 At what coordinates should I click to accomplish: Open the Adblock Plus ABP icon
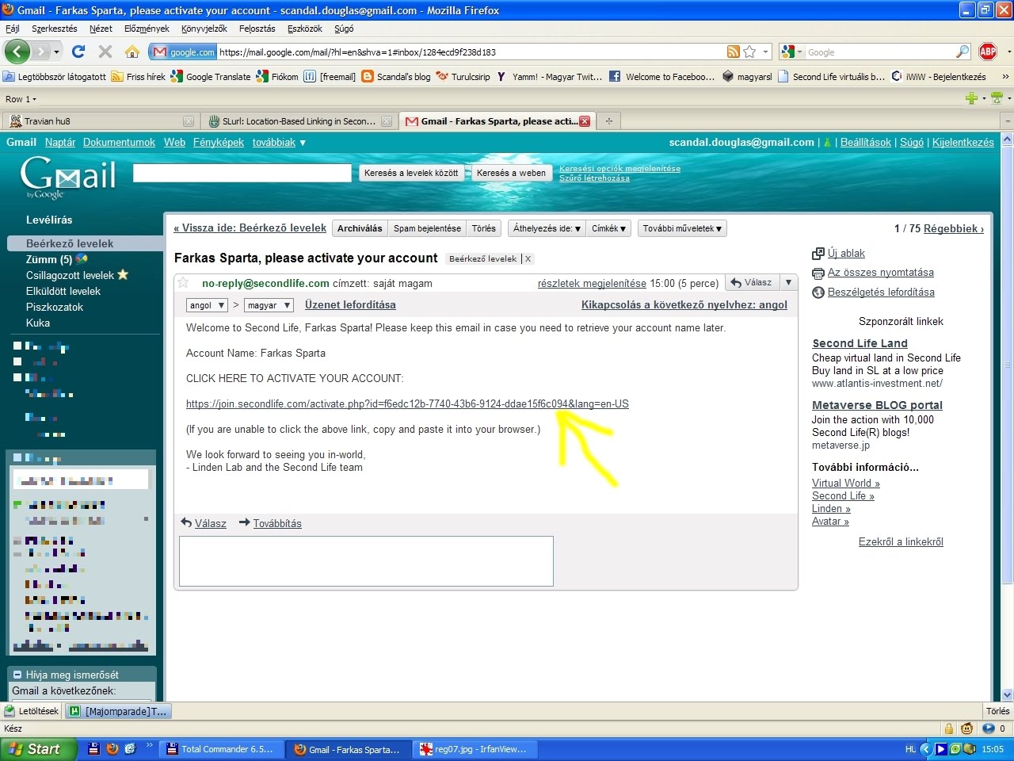[x=988, y=52]
